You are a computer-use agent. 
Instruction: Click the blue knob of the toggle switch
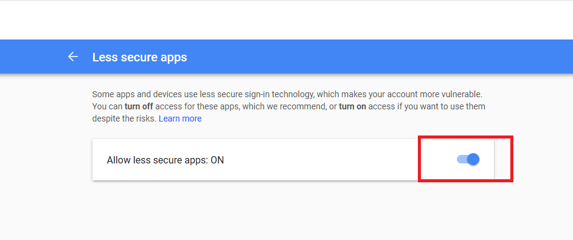pyautogui.click(x=473, y=159)
